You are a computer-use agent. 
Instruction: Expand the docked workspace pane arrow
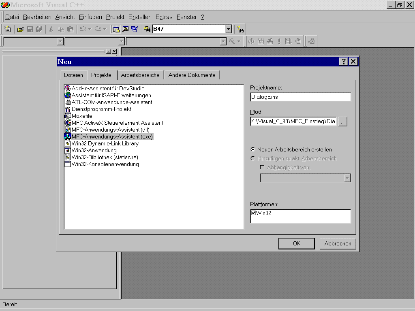pos(109,51)
